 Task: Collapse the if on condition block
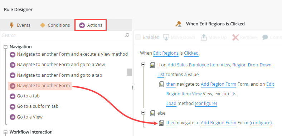pos(144,64)
